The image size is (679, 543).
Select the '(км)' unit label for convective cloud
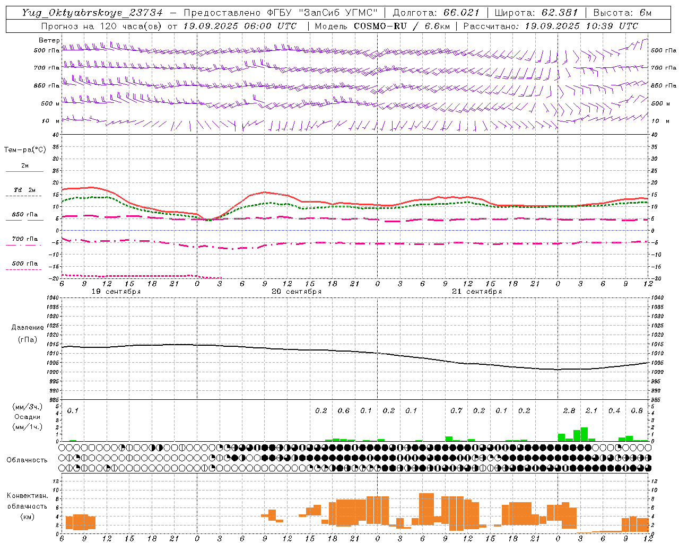[28, 516]
